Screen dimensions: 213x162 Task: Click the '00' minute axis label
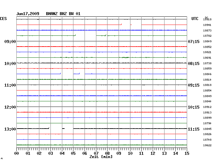pos(17,153)
